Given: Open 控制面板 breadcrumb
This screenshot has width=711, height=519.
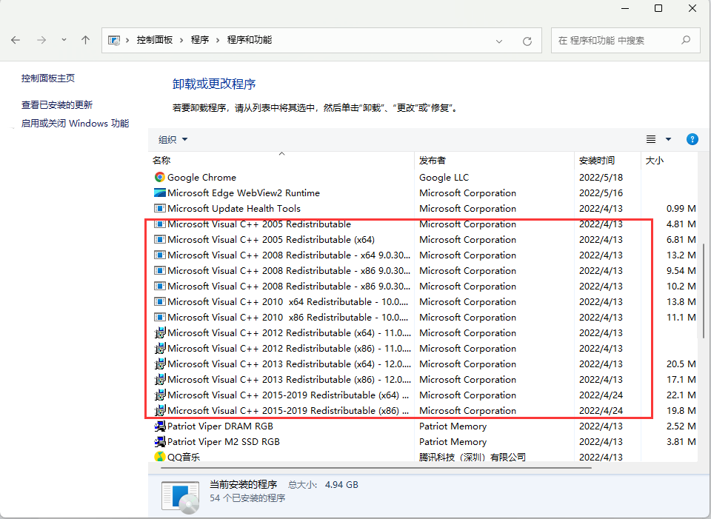Looking at the screenshot, I should coord(155,40).
